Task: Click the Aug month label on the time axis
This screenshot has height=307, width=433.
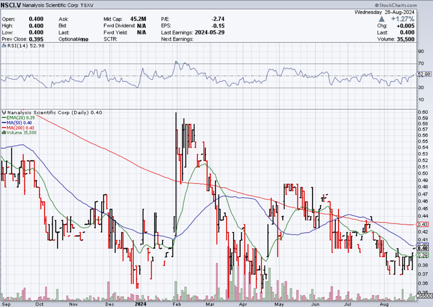Action: click(384, 304)
